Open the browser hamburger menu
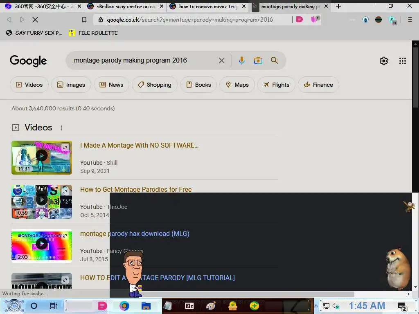The height and width of the screenshot is (314, 419). coord(410,20)
